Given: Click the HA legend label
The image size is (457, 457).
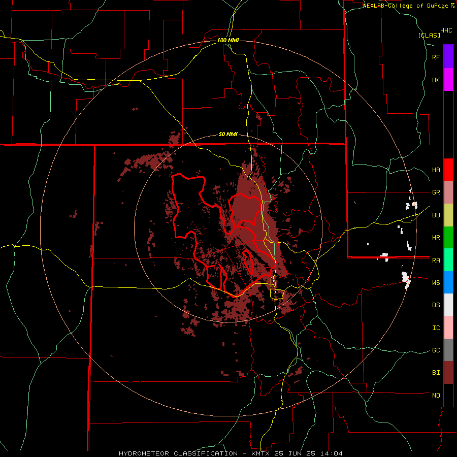Looking at the screenshot, I should point(436,170).
